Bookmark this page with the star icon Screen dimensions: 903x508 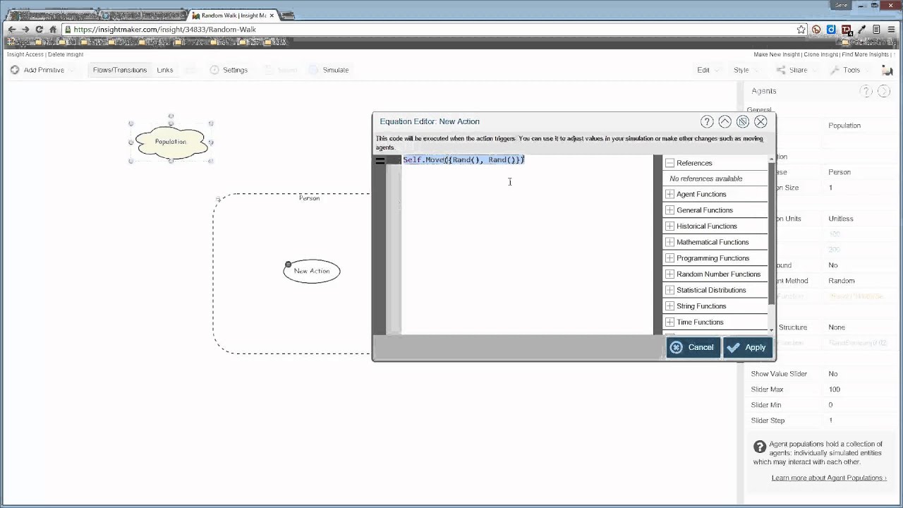pos(801,30)
